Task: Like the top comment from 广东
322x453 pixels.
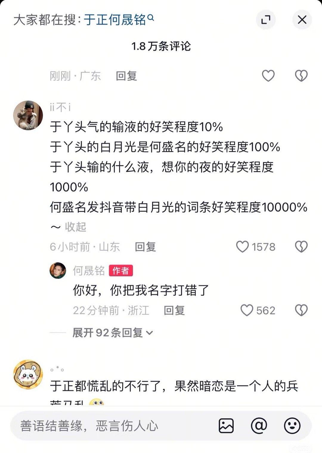Action: coord(268,76)
